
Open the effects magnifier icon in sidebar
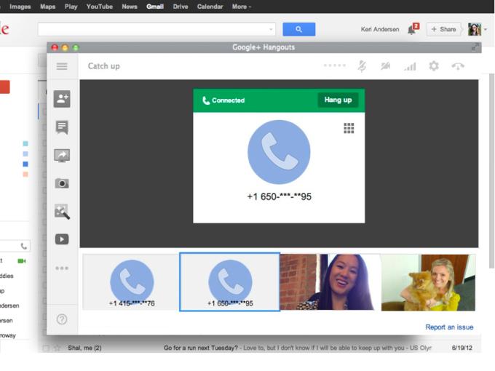(x=62, y=212)
